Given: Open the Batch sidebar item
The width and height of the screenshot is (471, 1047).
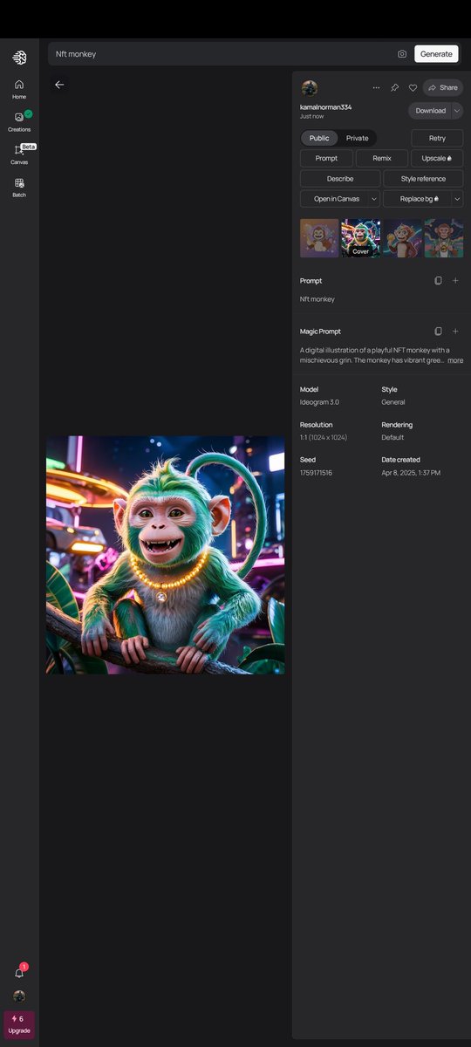Looking at the screenshot, I should coord(19,188).
